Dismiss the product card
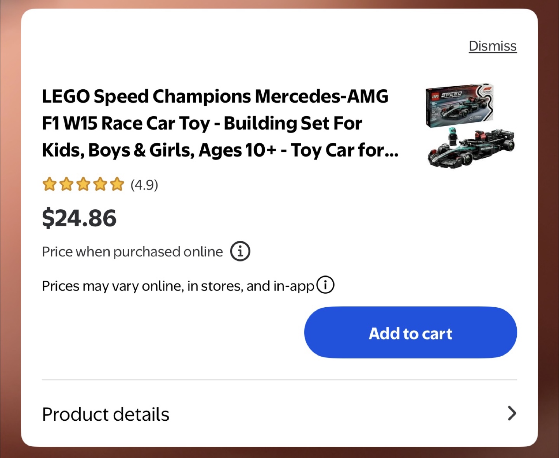The height and width of the screenshot is (458, 559). pos(492,46)
